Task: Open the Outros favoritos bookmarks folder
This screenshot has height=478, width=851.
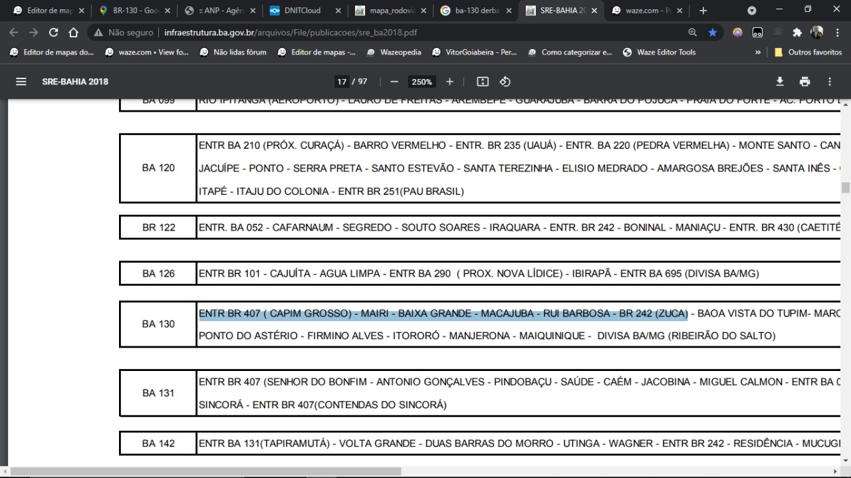Action: click(x=808, y=53)
